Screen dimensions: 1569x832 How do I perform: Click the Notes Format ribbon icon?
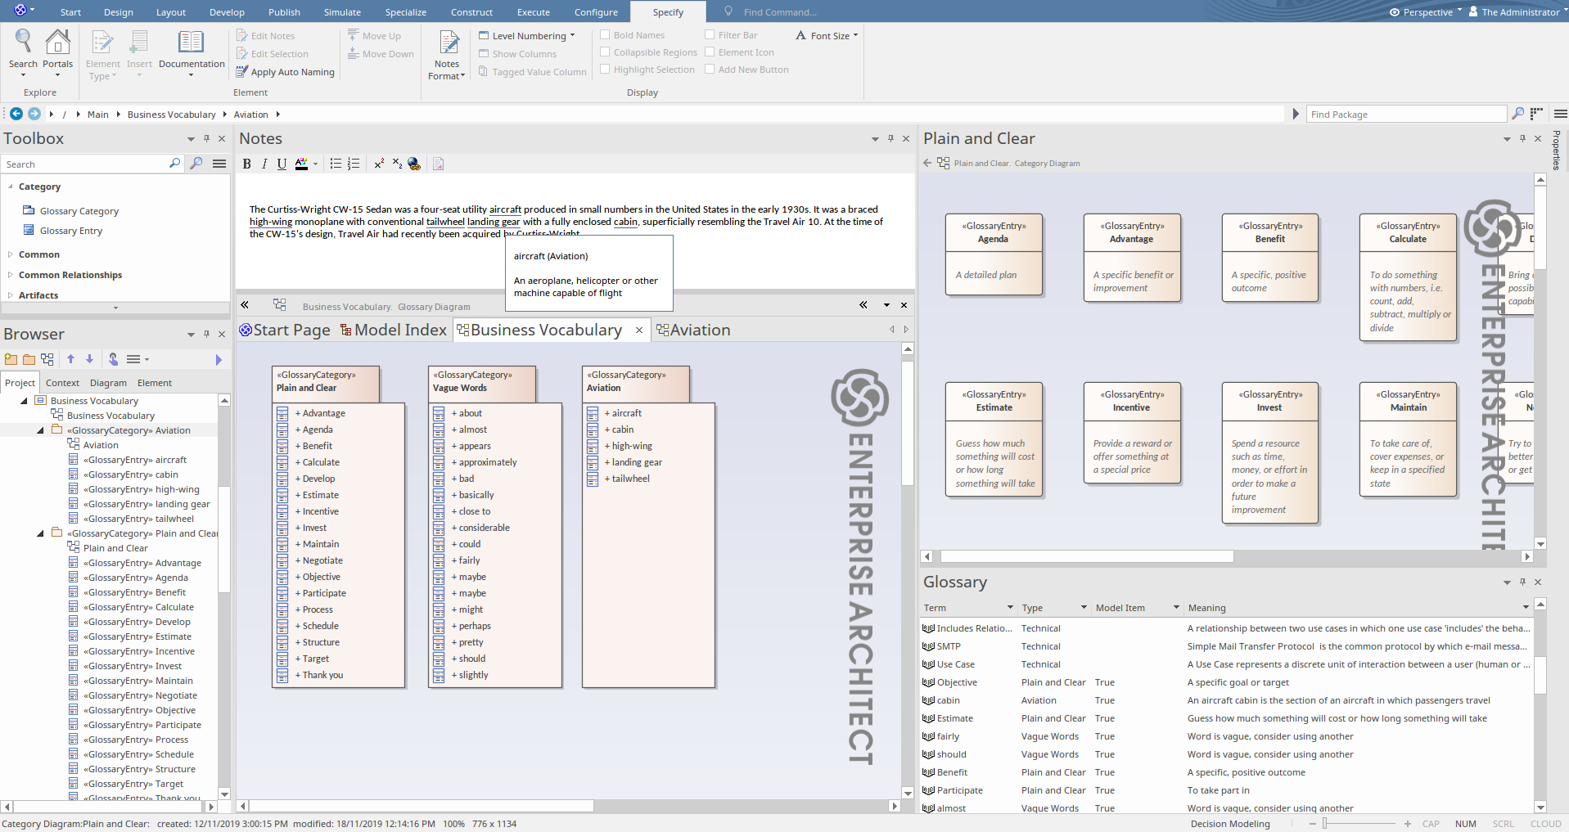(447, 54)
